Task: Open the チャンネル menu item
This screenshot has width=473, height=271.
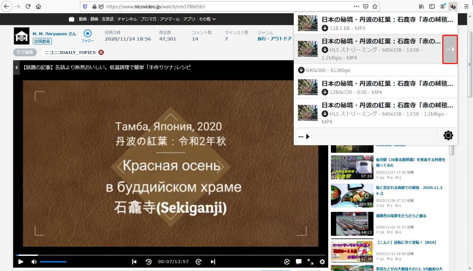Action: click(x=127, y=19)
